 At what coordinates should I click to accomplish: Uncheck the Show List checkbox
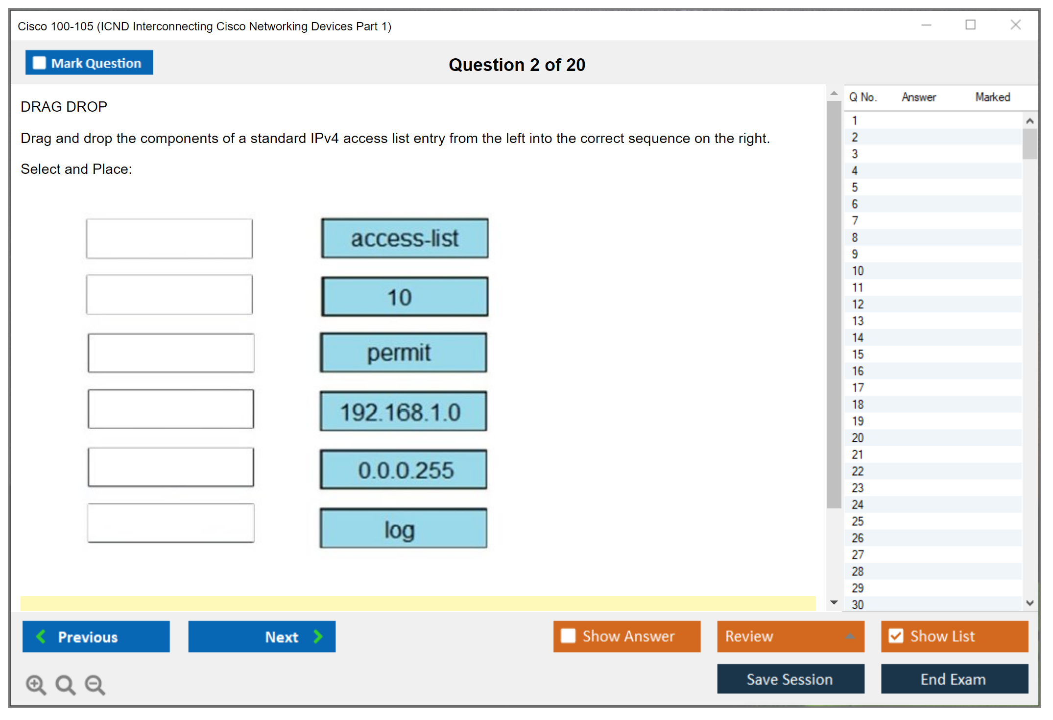coord(896,636)
